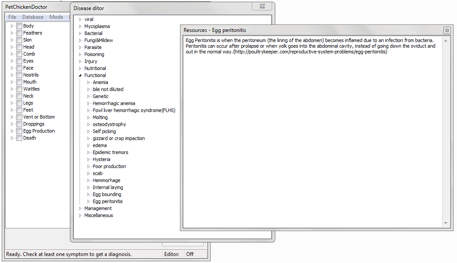Open the File menu
The image size is (457, 263).
(12, 17)
